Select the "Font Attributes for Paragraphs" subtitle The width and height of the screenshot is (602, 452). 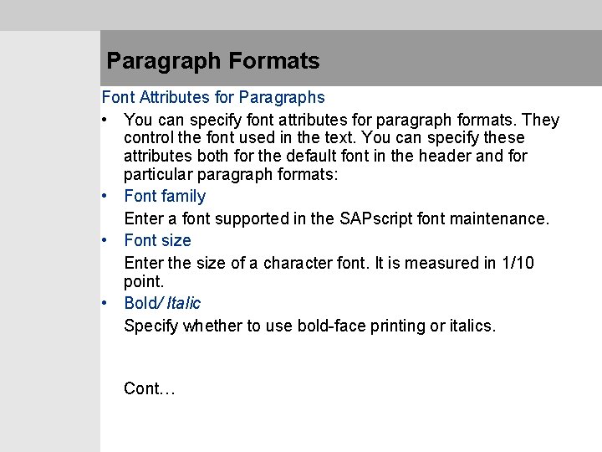pyautogui.click(x=213, y=97)
